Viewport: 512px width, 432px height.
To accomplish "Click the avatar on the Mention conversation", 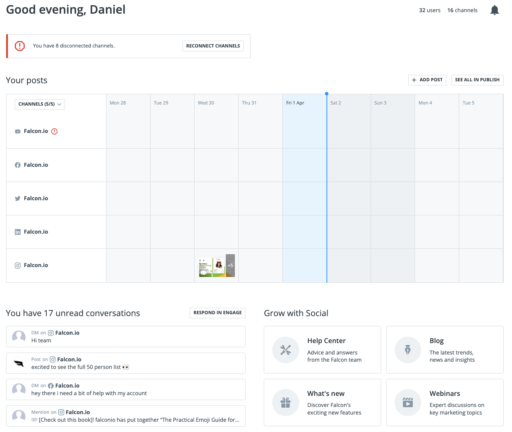I will coord(19,416).
